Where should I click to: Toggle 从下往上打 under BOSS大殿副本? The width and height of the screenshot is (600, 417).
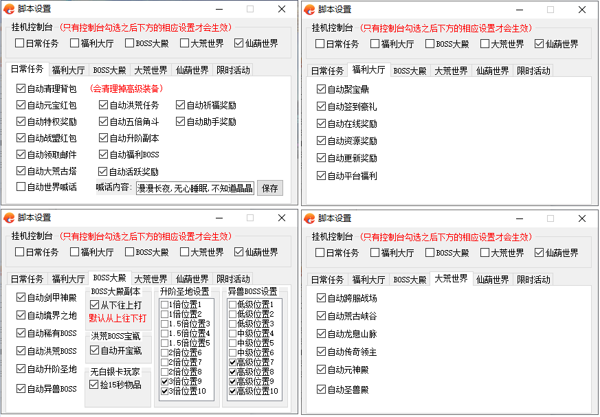click(95, 305)
